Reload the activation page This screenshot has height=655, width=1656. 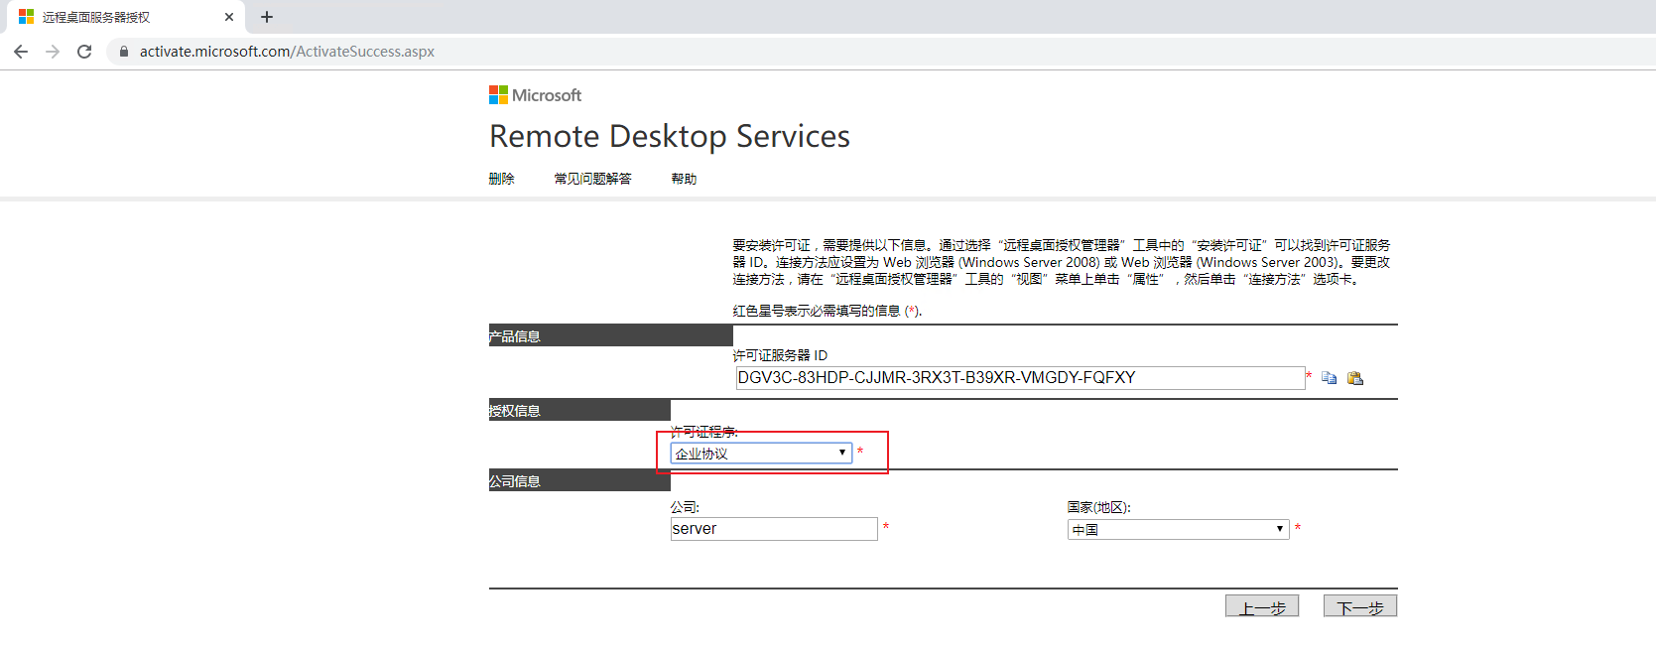coord(84,52)
